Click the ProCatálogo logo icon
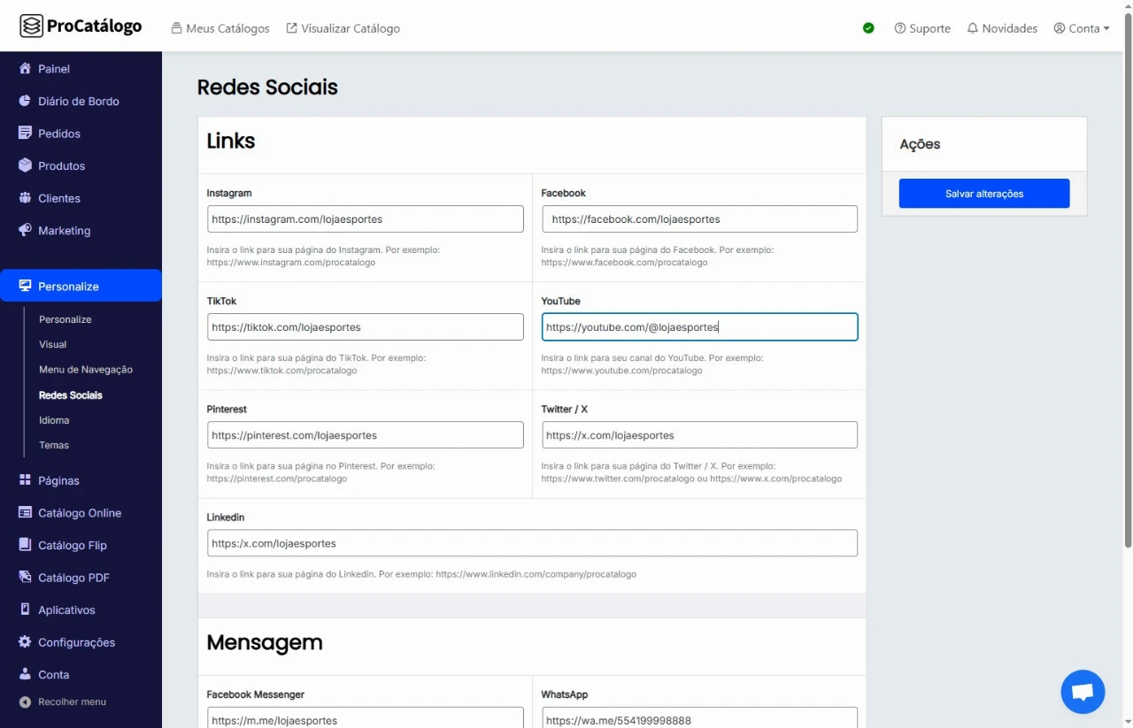 click(x=31, y=27)
